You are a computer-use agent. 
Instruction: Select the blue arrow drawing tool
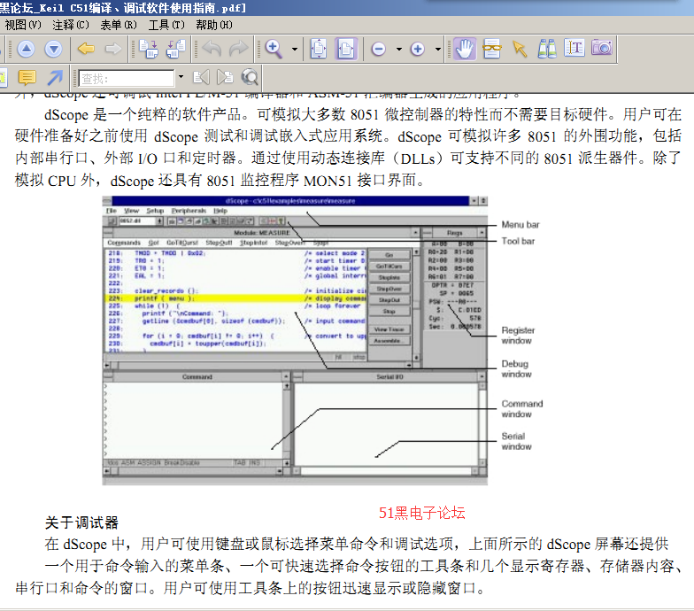click(x=55, y=78)
